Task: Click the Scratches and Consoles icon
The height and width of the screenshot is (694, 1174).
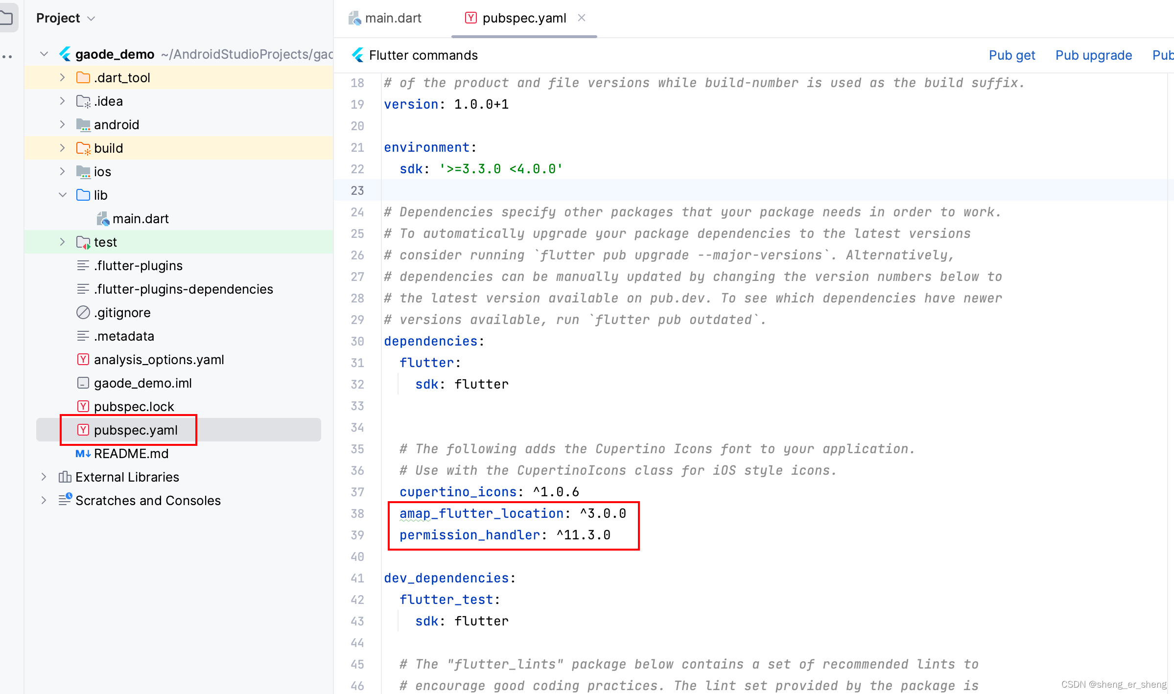Action: tap(65, 500)
